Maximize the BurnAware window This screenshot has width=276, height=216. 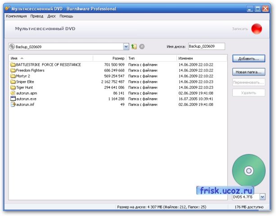coord(258,9)
